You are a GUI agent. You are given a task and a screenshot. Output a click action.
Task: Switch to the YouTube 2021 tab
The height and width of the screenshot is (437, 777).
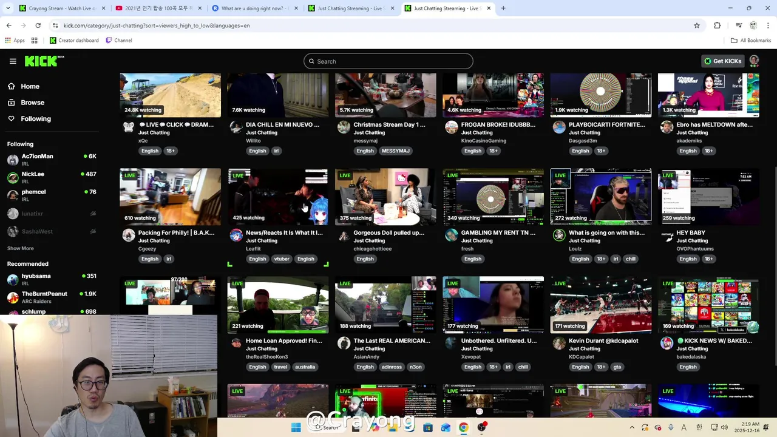click(158, 8)
